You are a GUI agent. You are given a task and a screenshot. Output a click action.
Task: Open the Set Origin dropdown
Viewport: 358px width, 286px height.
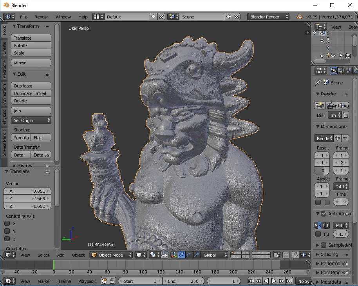click(31, 120)
